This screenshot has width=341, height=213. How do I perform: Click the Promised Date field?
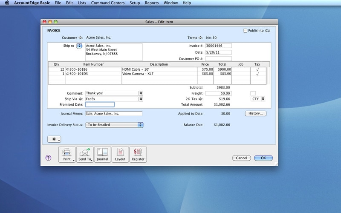coord(100,104)
